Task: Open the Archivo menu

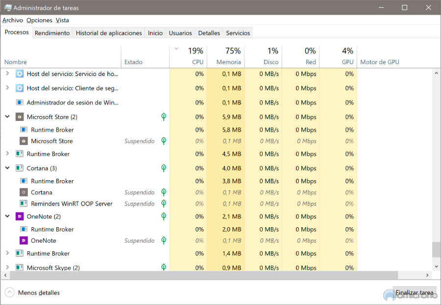Action: 13,20
